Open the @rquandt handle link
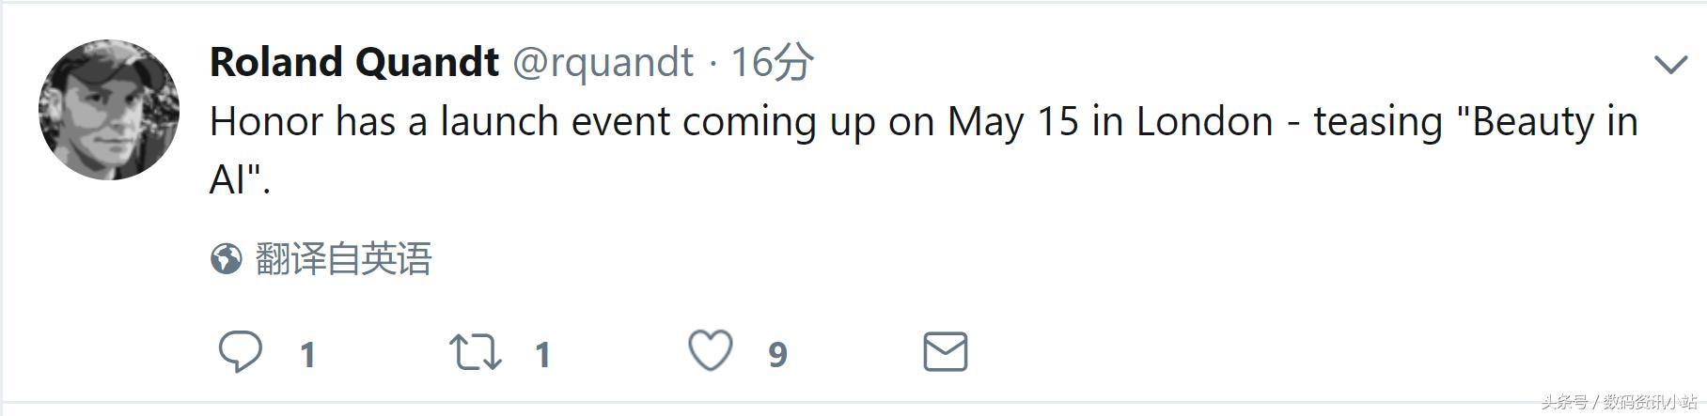 pos(603,62)
